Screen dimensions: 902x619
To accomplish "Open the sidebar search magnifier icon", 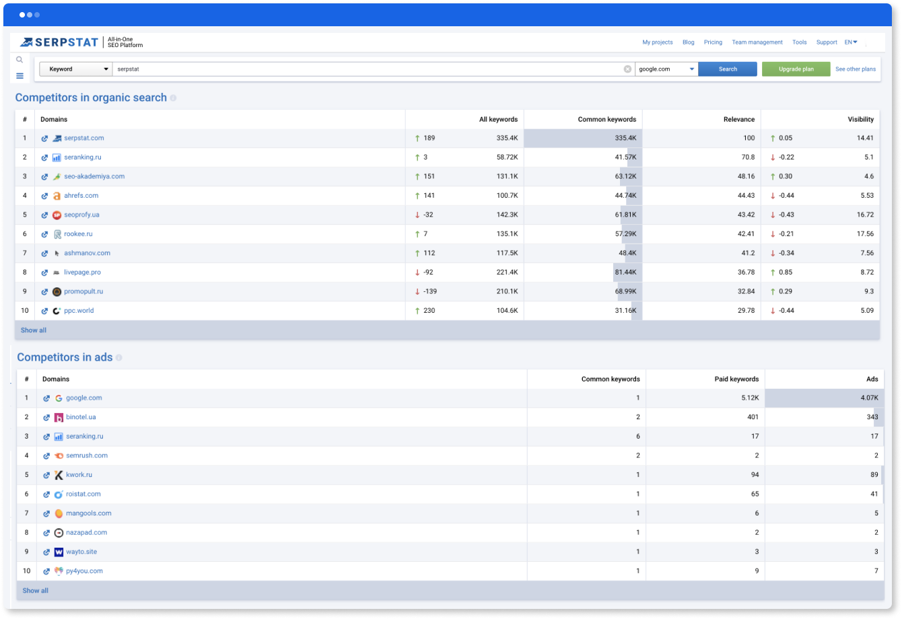I will pyautogui.click(x=20, y=60).
